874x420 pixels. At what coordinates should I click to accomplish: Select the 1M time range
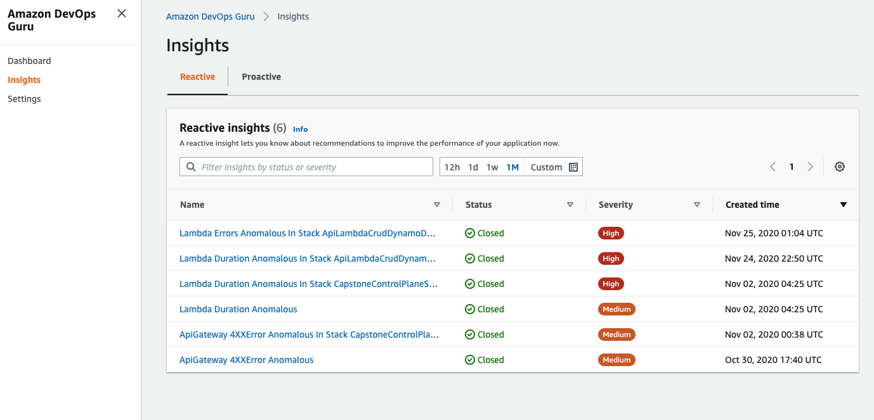[512, 167]
